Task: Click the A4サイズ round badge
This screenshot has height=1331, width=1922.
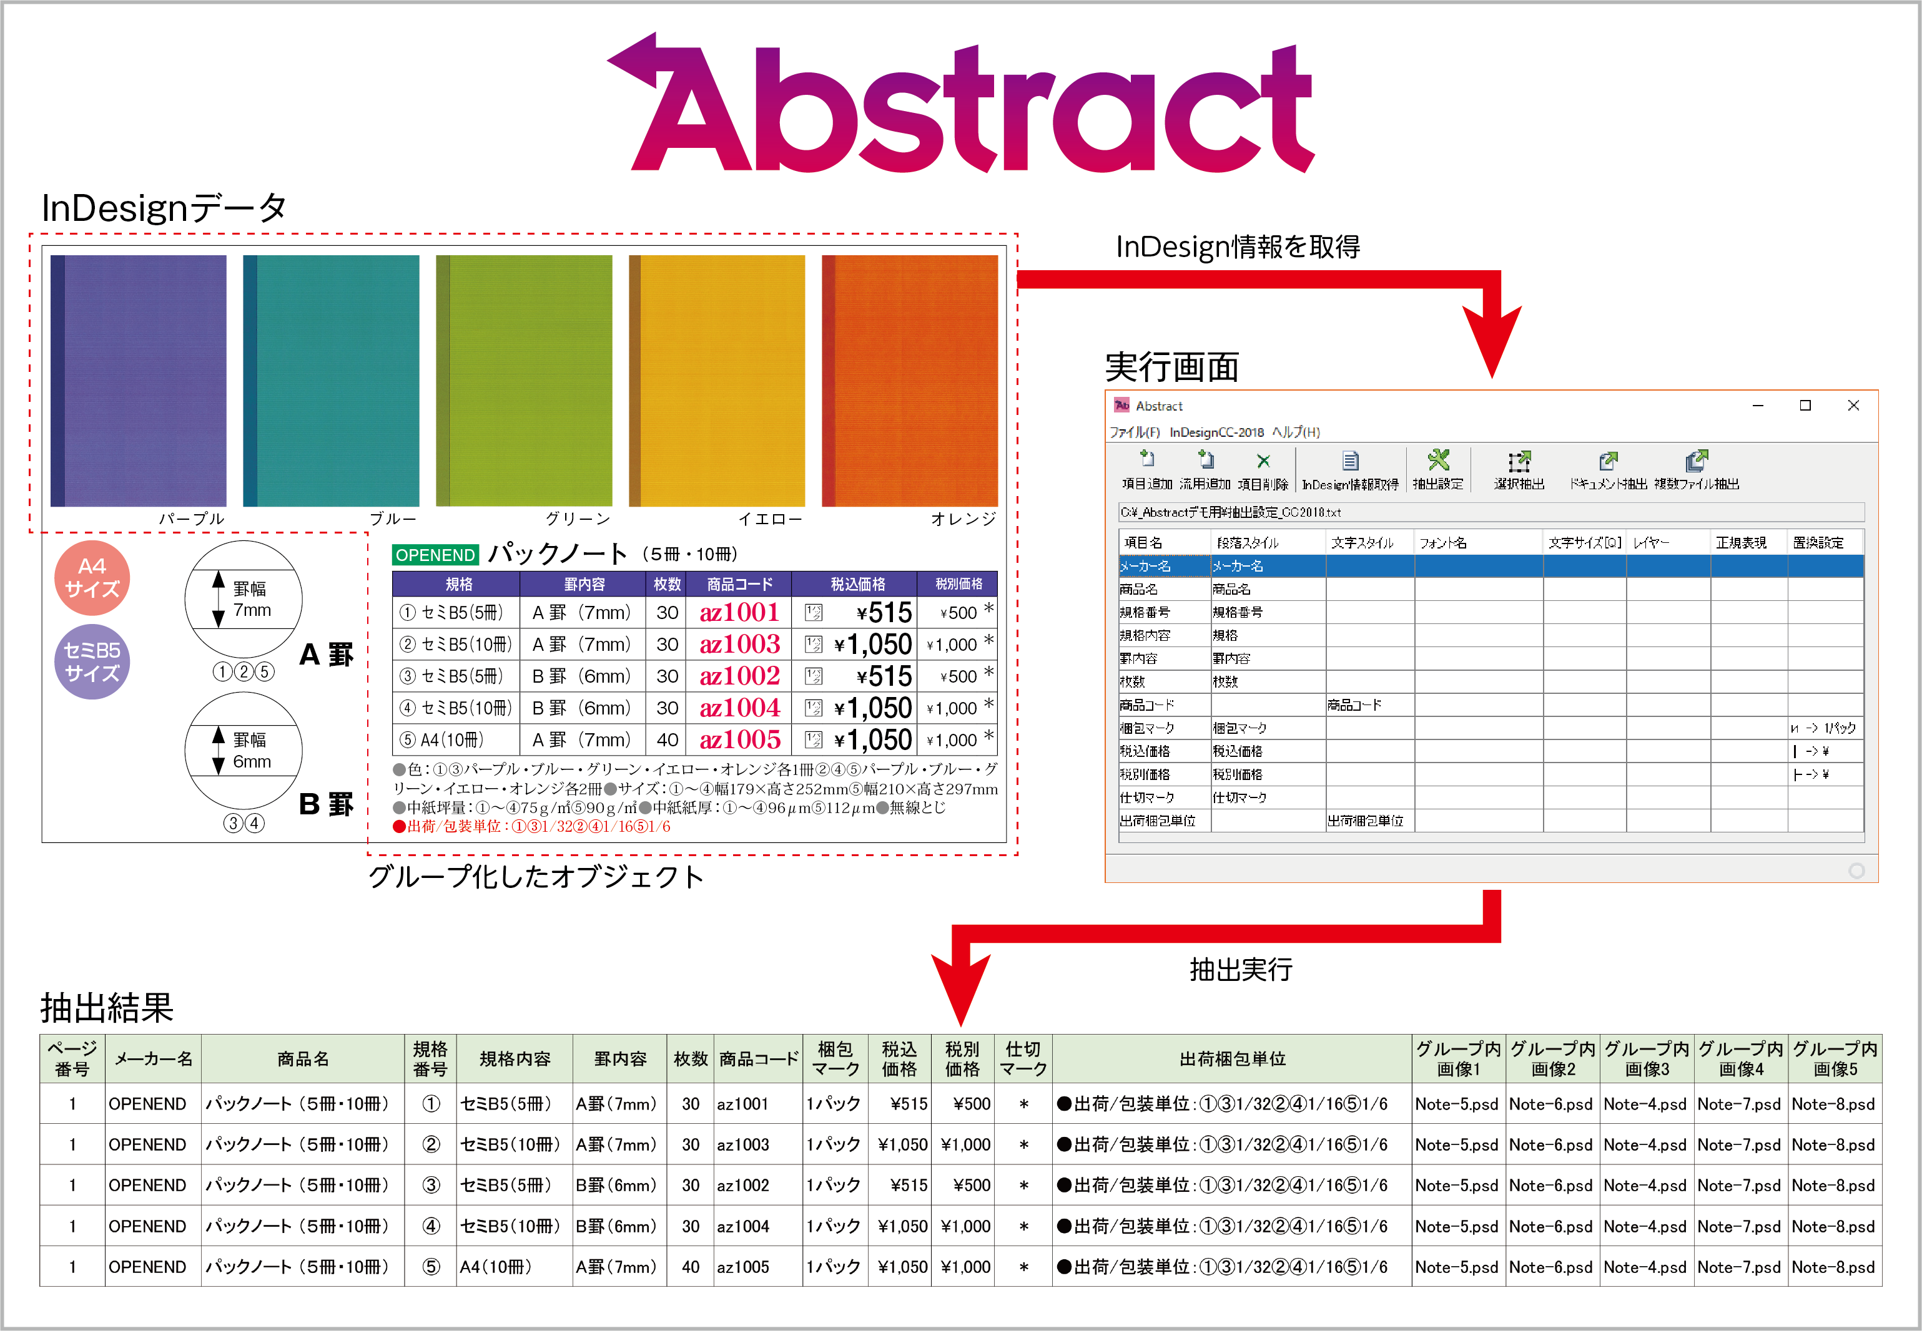Action: point(92,578)
